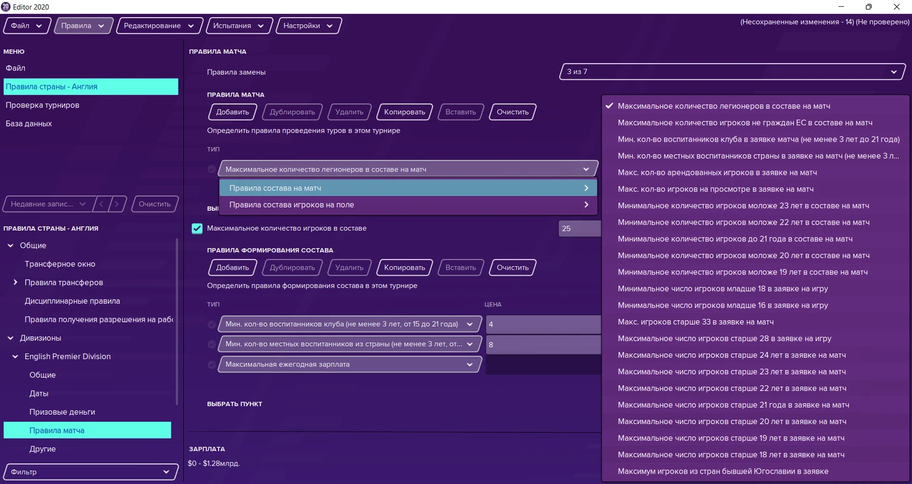Click the squad size field showing 25
Image resolution: width=912 pixels, height=484 pixels.
pyautogui.click(x=579, y=228)
